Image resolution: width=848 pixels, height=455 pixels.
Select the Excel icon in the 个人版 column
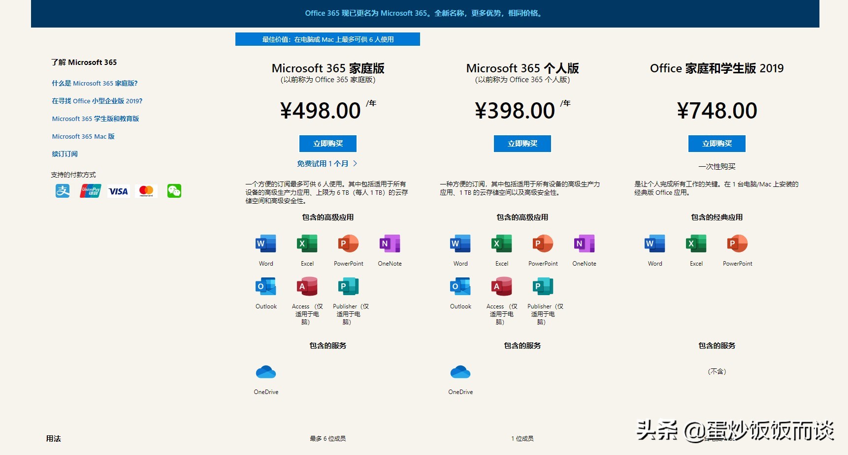(x=501, y=243)
